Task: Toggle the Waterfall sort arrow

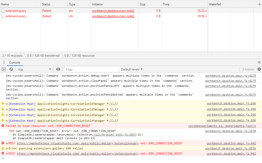Action: pyautogui.click(x=260, y=4)
